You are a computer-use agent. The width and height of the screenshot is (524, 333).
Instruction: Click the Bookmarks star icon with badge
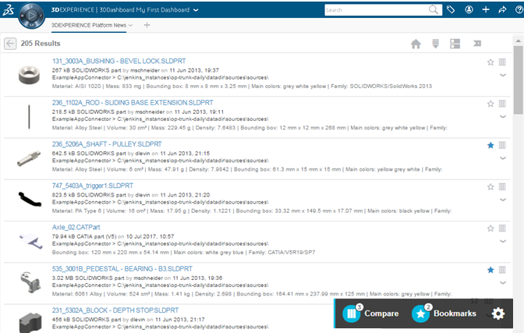click(x=421, y=314)
